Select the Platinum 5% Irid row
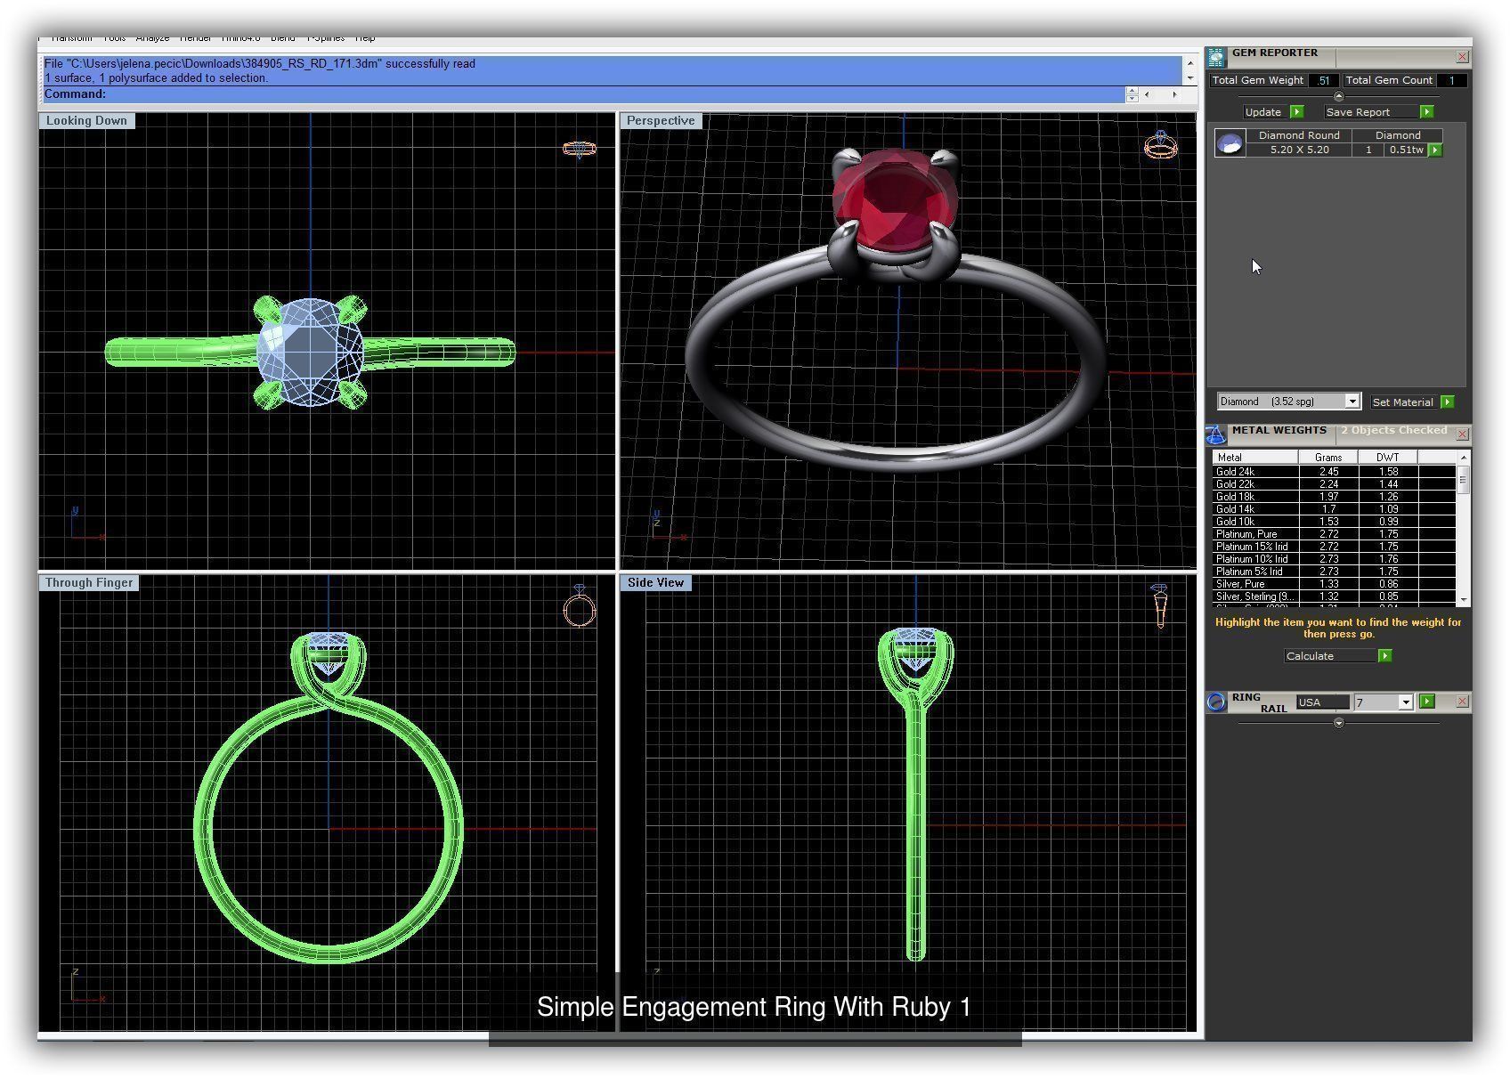1510x1079 pixels. pyautogui.click(x=1333, y=572)
